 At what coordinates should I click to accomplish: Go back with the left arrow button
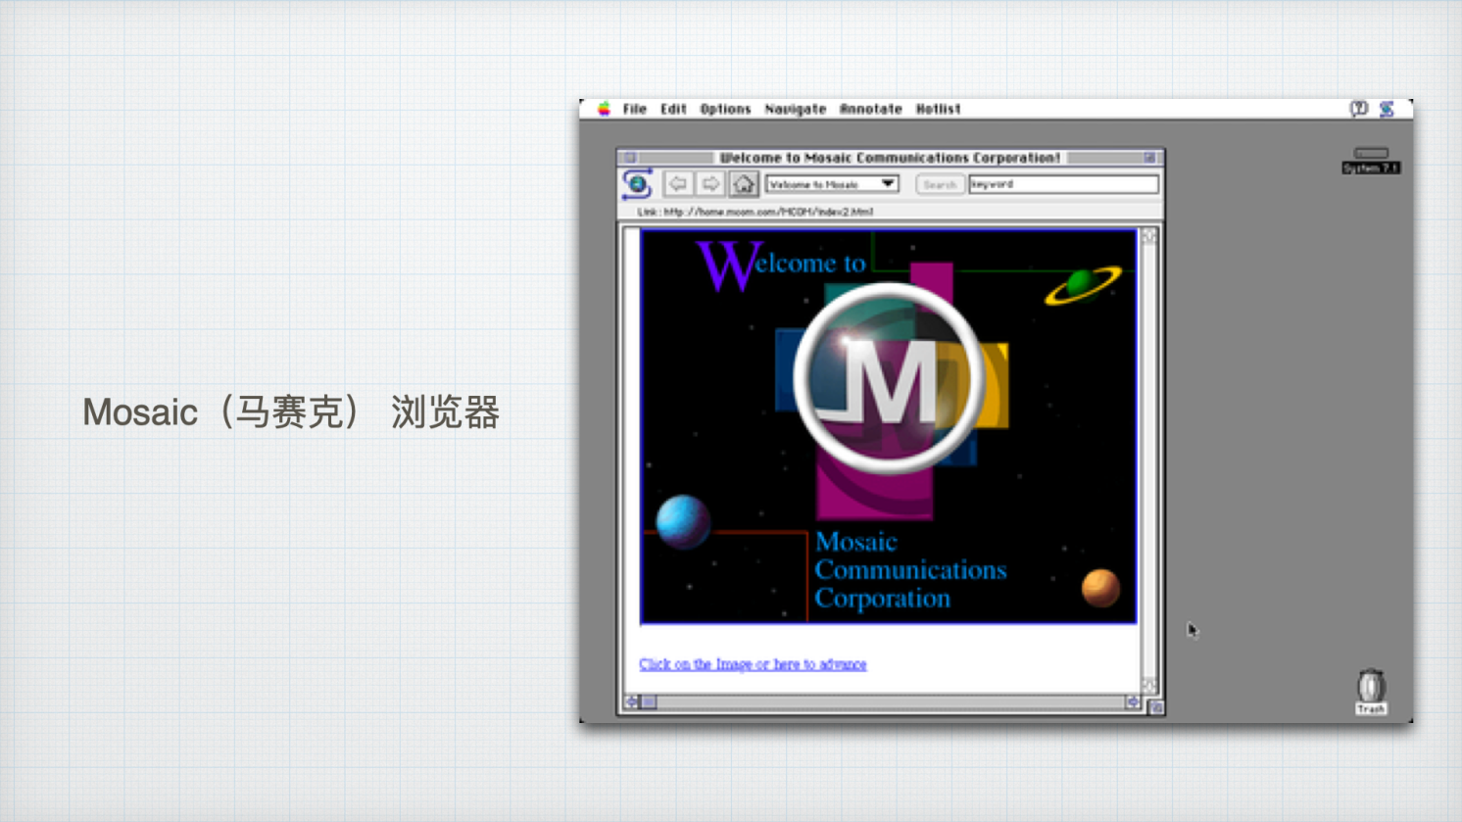(677, 184)
